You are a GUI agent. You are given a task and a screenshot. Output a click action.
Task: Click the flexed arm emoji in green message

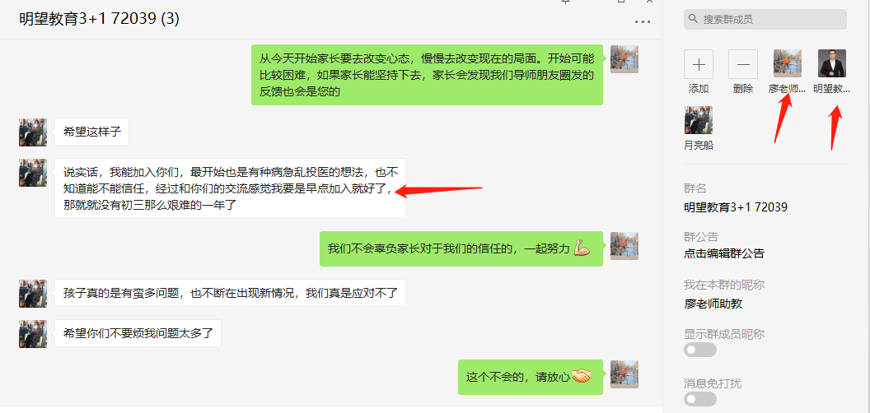[582, 248]
